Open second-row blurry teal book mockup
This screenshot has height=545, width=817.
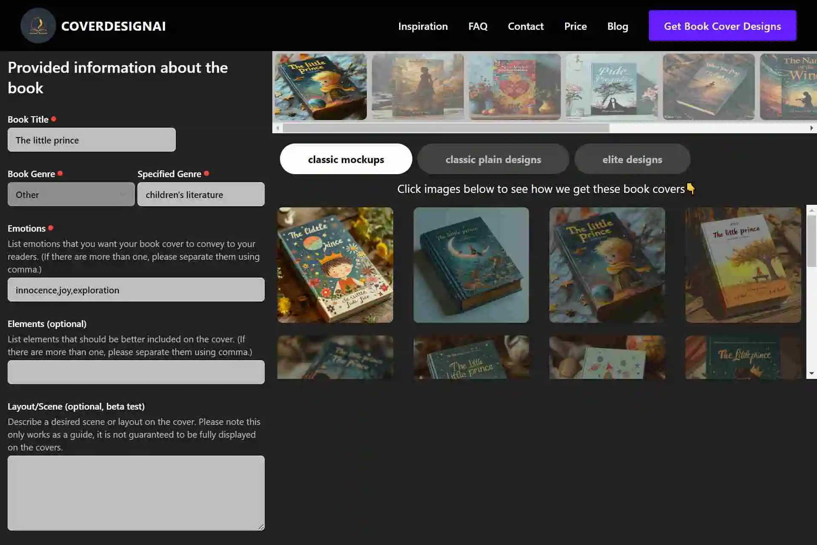point(335,357)
